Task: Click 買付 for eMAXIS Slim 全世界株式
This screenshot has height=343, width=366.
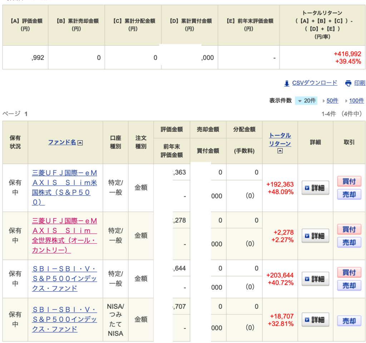Action: 349,229
